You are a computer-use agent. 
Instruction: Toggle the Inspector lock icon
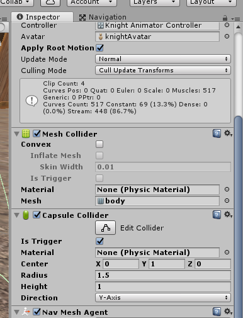coord(225,18)
